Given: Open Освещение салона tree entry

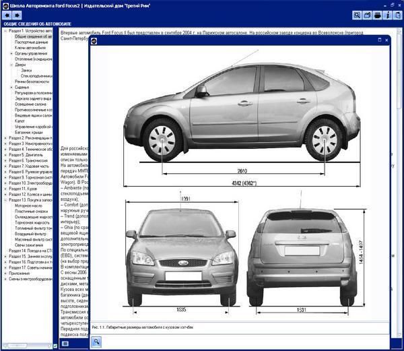Looking at the screenshot, I should [x=30, y=104].
